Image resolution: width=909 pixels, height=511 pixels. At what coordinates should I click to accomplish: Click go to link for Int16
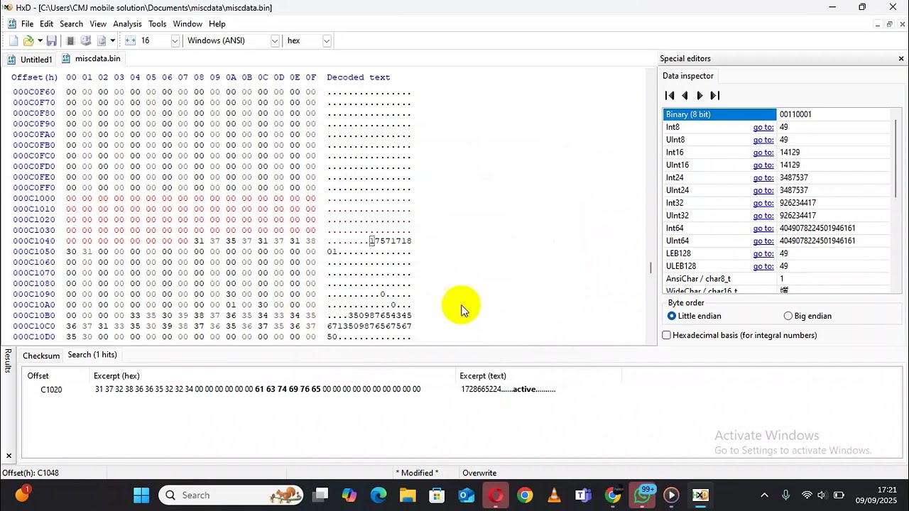click(x=763, y=153)
